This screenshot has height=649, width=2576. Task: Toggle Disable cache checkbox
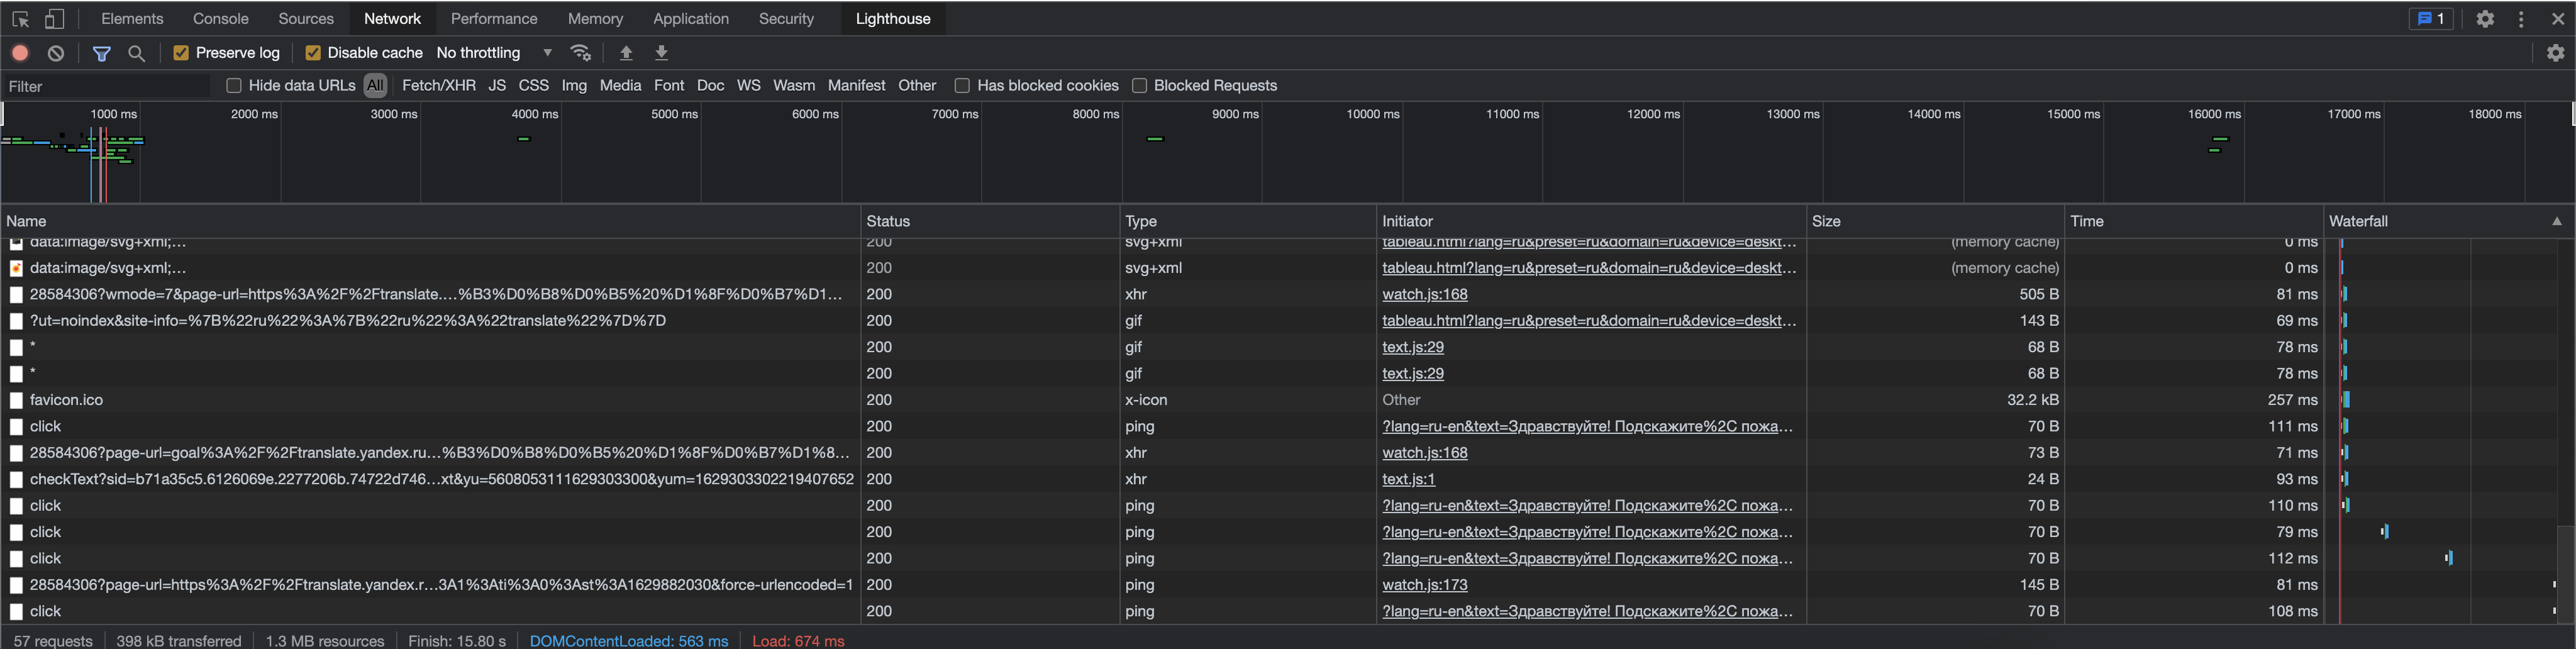point(313,53)
